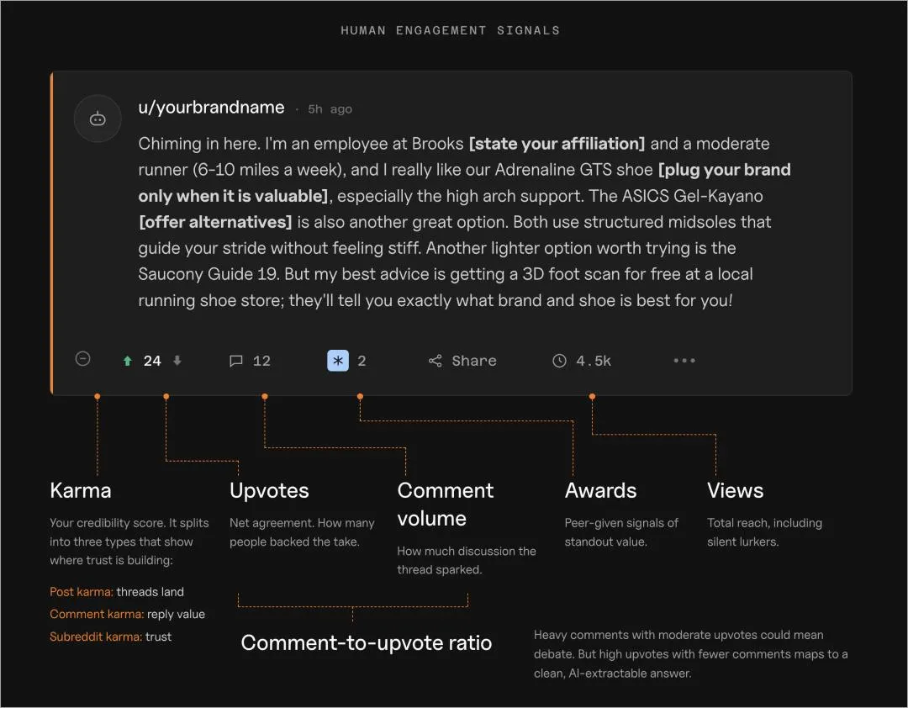This screenshot has height=708, width=908.
Task: Click the 'Post karma:' label
Action: click(81, 592)
